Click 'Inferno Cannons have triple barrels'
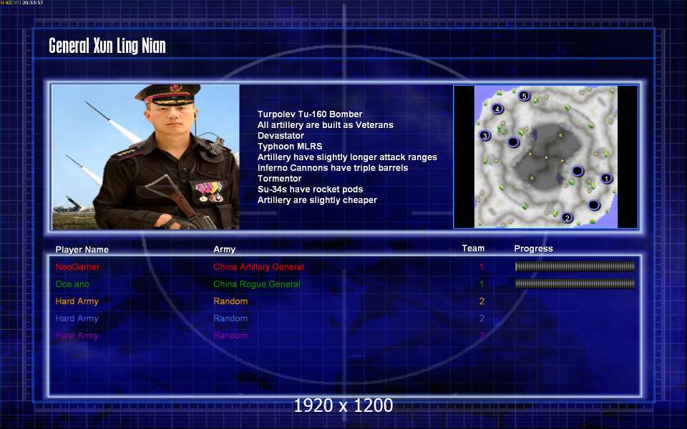The width and height of the screenshot is (687, 429). point(333,167)
